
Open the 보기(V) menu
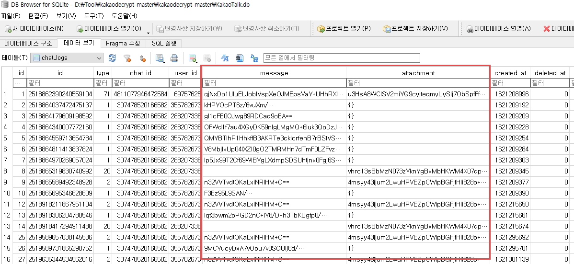coord(66,16)
